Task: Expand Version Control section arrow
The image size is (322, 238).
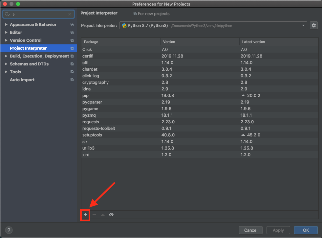Action: point(6,40)
